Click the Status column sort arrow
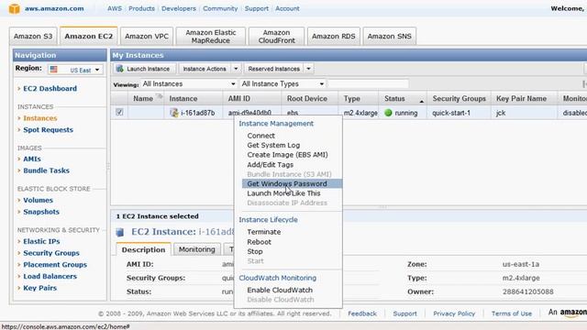This screenshot has width=587, height=330. (422, 101)
